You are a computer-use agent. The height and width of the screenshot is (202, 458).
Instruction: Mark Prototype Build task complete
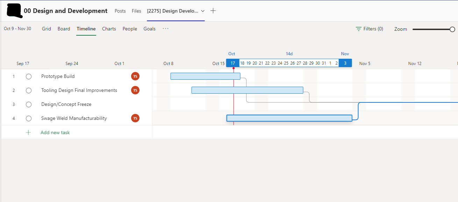[29, 77]
